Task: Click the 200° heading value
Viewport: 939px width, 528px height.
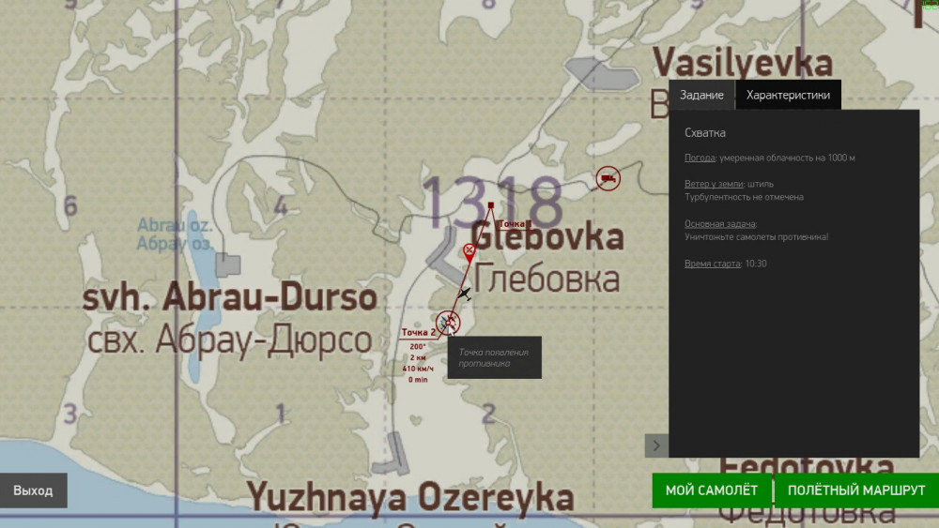Action: click(418, 347)
